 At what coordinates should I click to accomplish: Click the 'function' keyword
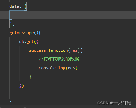point(58,50)
